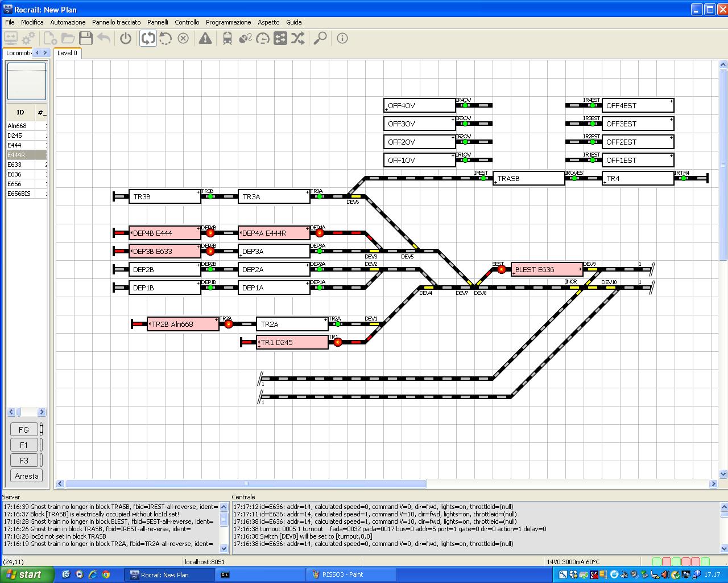Click the DEP3A block

pyautogui.click(x=274, y=251)
